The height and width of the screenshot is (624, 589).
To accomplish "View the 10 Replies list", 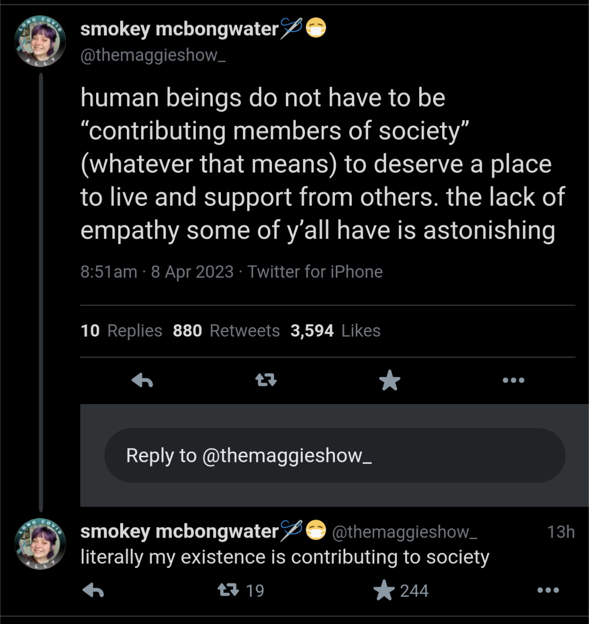I will [121, 331].
